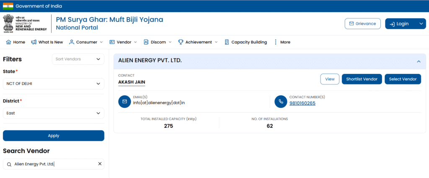Screen dimensions: 429x178
Task: Open the Home page
Action: point(16,42)
